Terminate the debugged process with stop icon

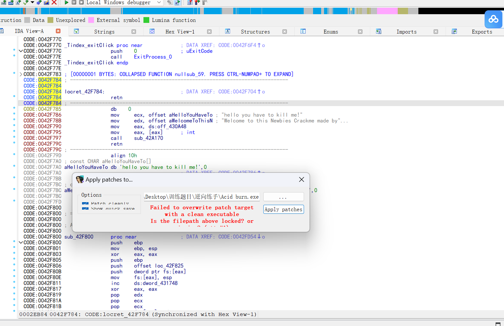(x=81, y=2)
